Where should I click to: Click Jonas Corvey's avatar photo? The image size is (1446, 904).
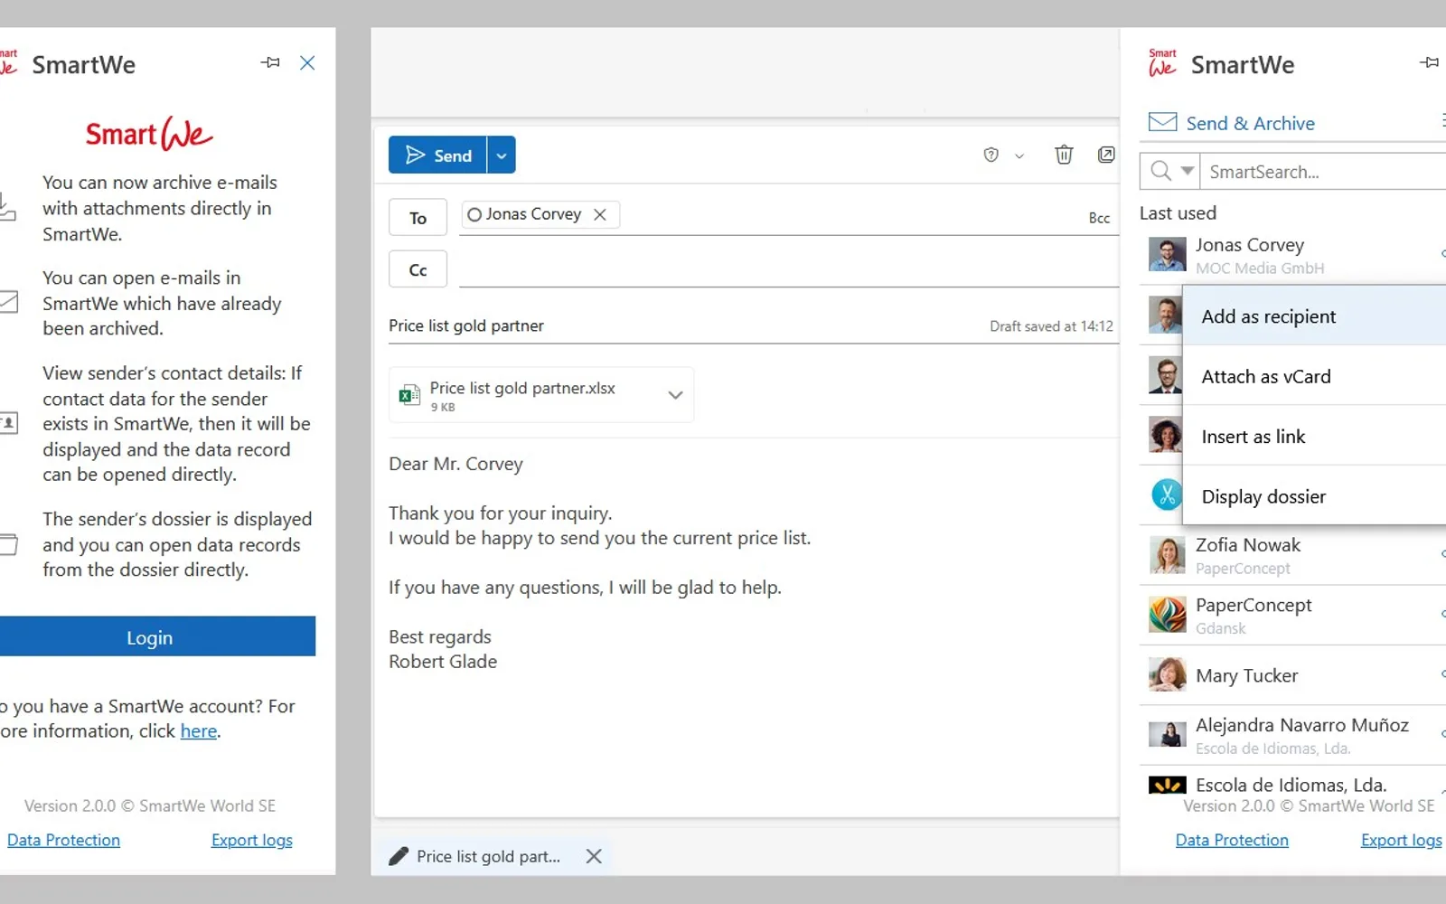pyautogui.click(x=1167, y=254)
